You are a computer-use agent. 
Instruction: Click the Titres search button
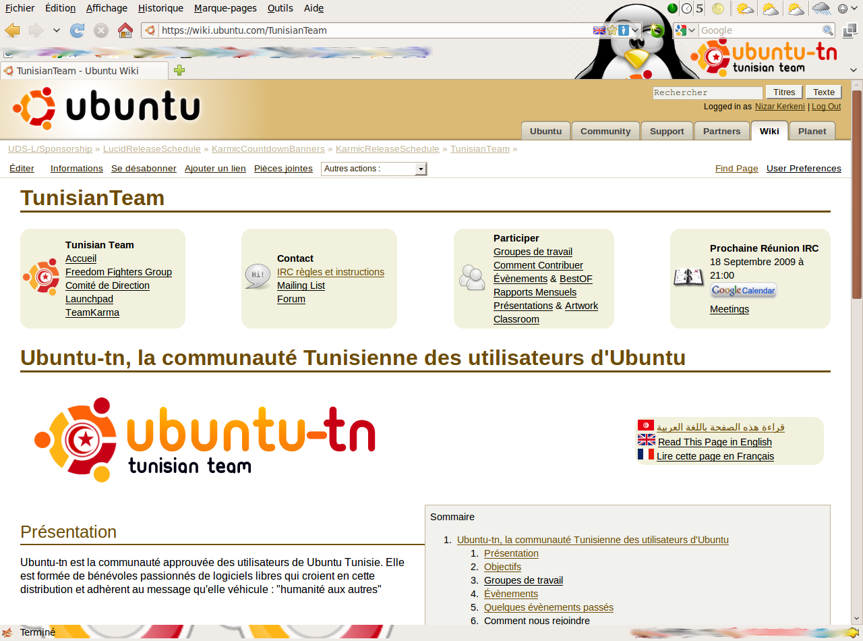click(x=784, y=92)
